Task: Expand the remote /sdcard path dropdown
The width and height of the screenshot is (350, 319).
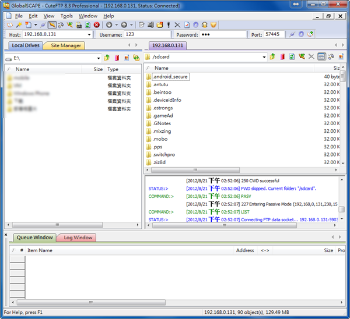Action: point(264,57)
